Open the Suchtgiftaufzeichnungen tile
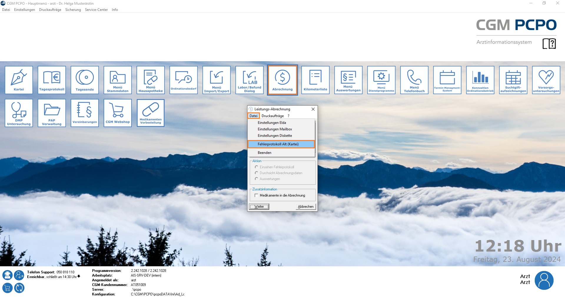 [513, 80]
